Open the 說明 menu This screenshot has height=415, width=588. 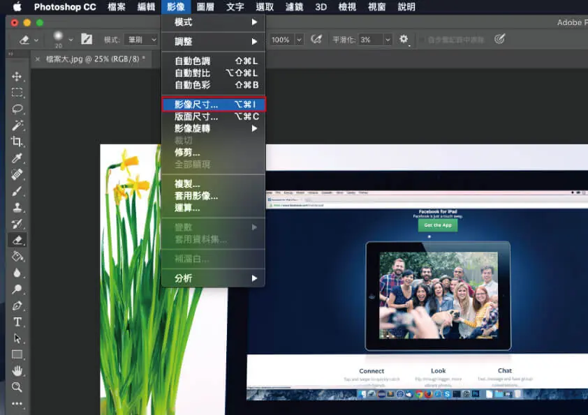406,7
